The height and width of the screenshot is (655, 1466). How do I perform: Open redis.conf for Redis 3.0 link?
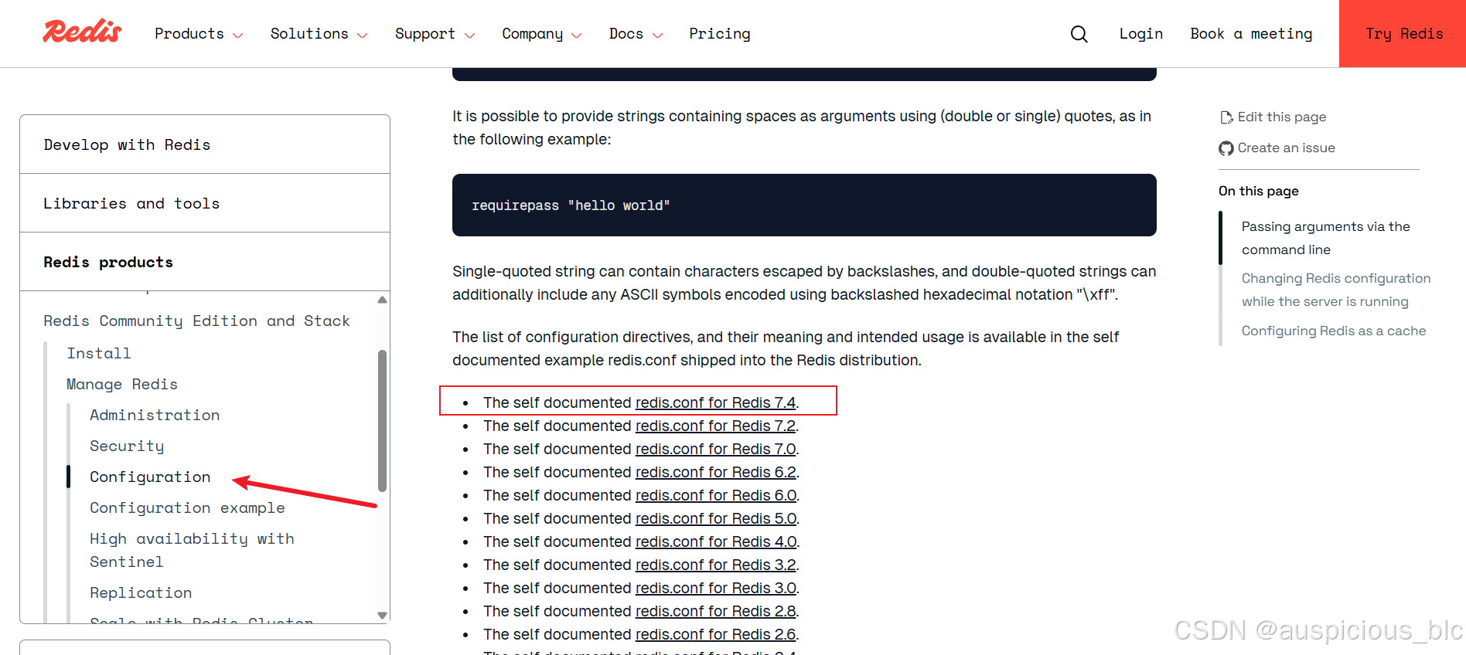pos(716,588)
